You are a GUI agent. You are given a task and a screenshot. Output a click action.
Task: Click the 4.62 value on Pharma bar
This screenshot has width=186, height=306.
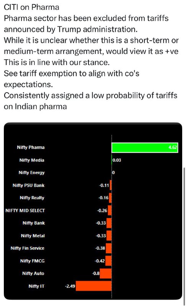173,147
